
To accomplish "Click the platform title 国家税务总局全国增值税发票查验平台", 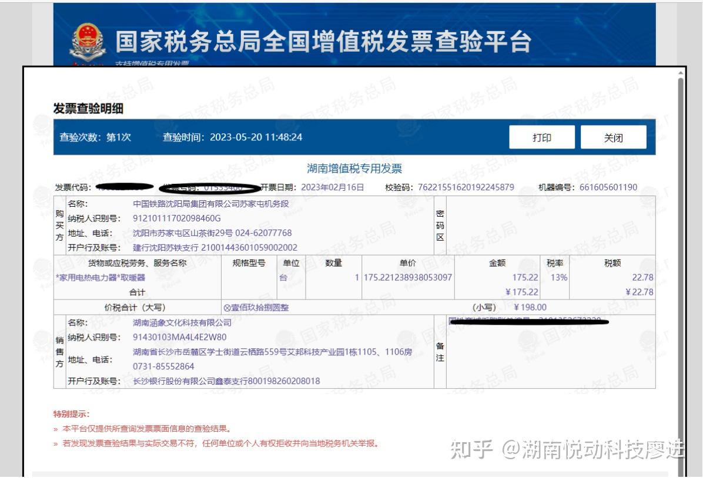I will tap(323, 42).
